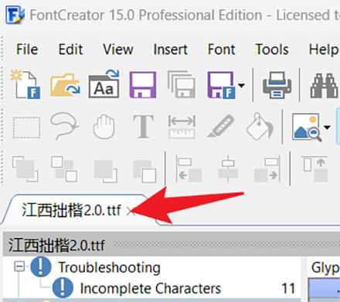Click the union contours icon
The height and width of the screenshot is (302, 340).
tap(25, 168)
